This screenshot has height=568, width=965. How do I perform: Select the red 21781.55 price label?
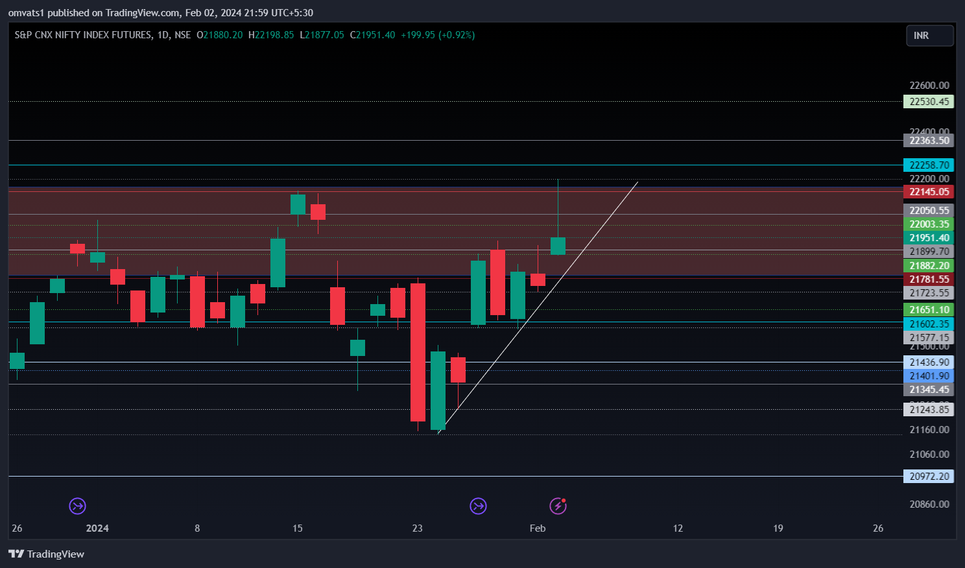[929, 279]
